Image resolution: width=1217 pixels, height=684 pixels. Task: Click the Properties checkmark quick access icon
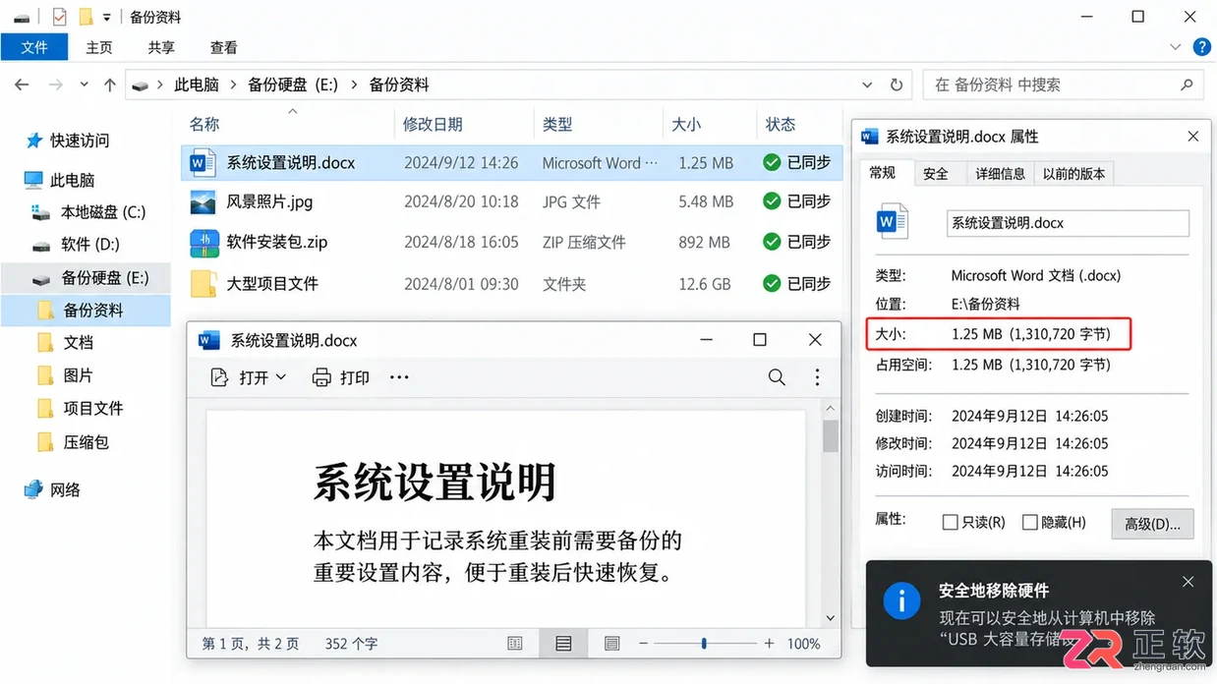(x=59, y=17)
